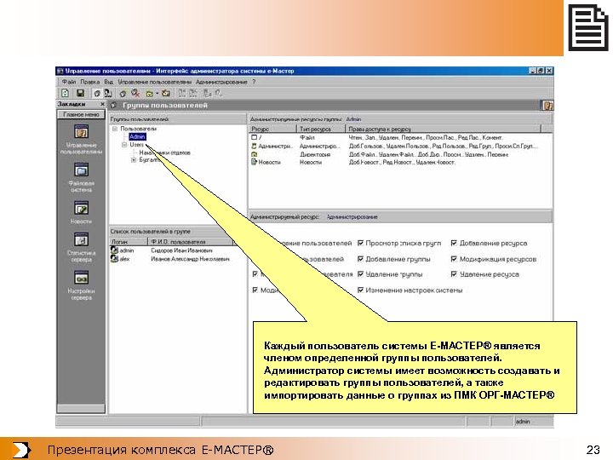The width and height of the screenshot is (613, 460).
Task: Click the delete user icon with red X
Action: click(135, 93)
